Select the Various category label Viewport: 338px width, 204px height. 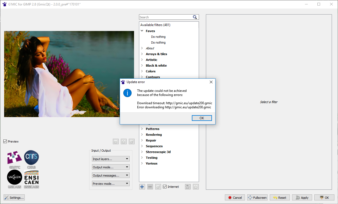pos(152,163)
